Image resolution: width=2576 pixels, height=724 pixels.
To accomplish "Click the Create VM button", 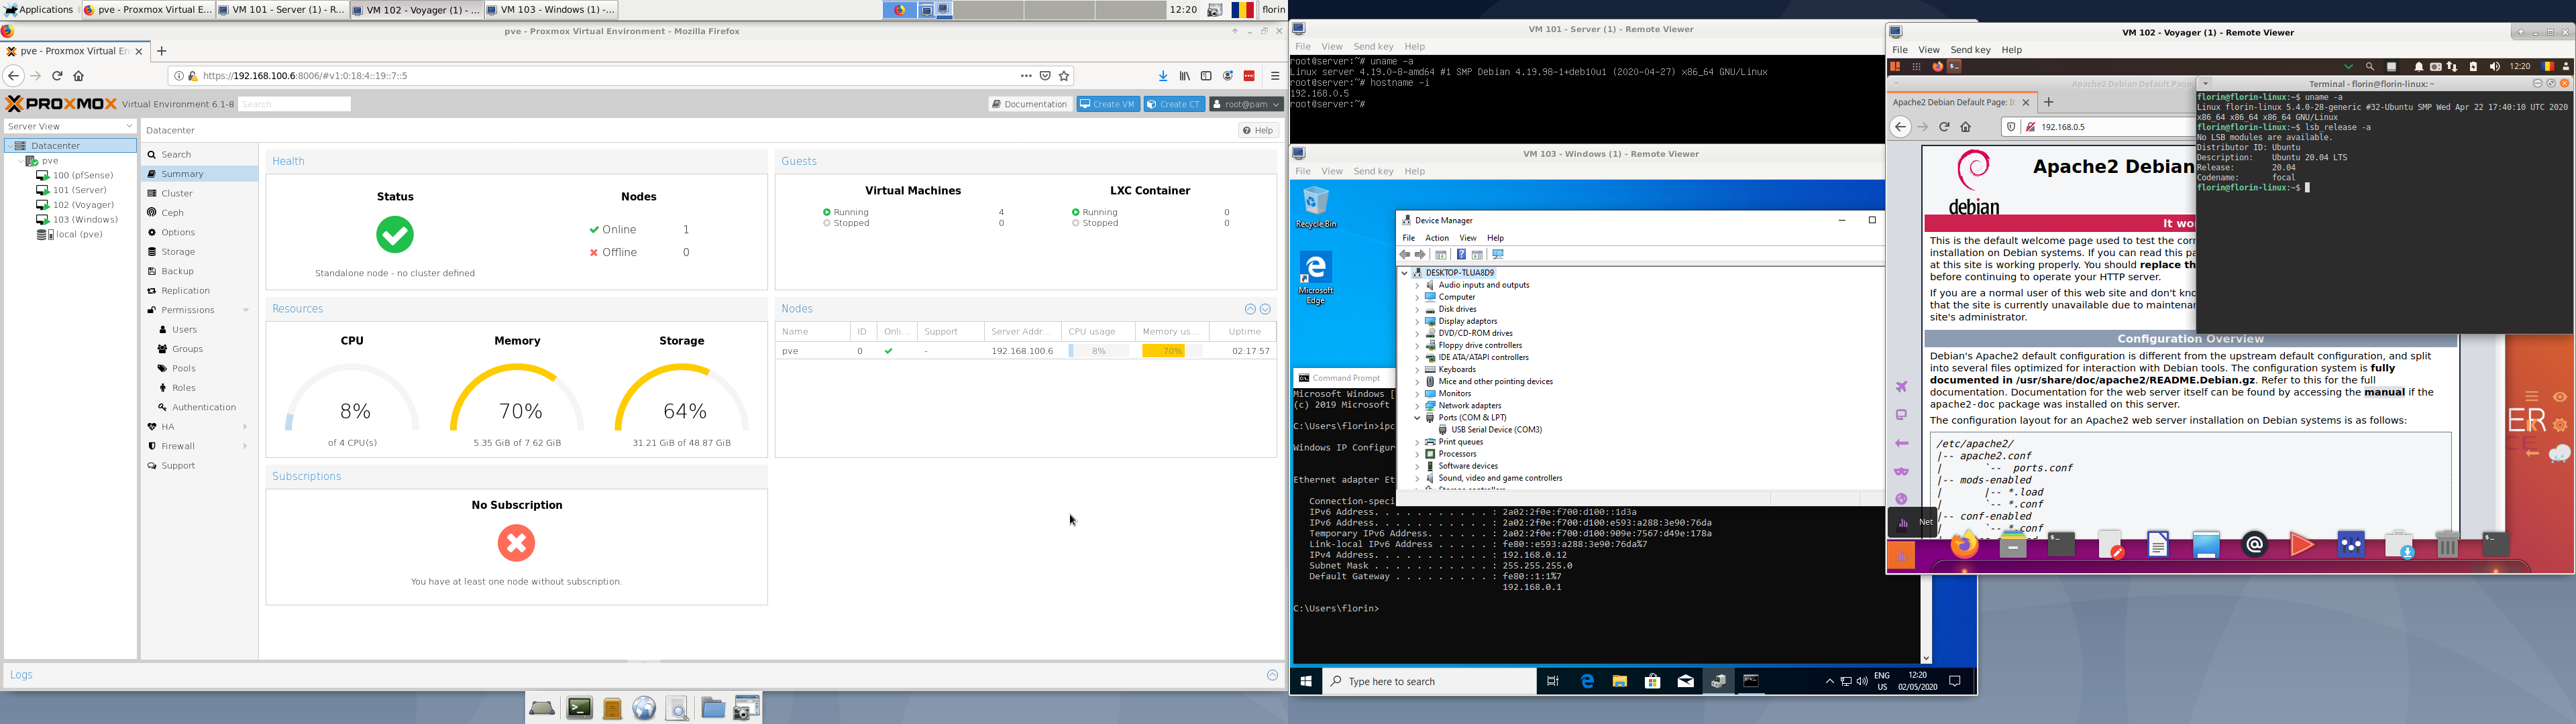I will 1108,104.
